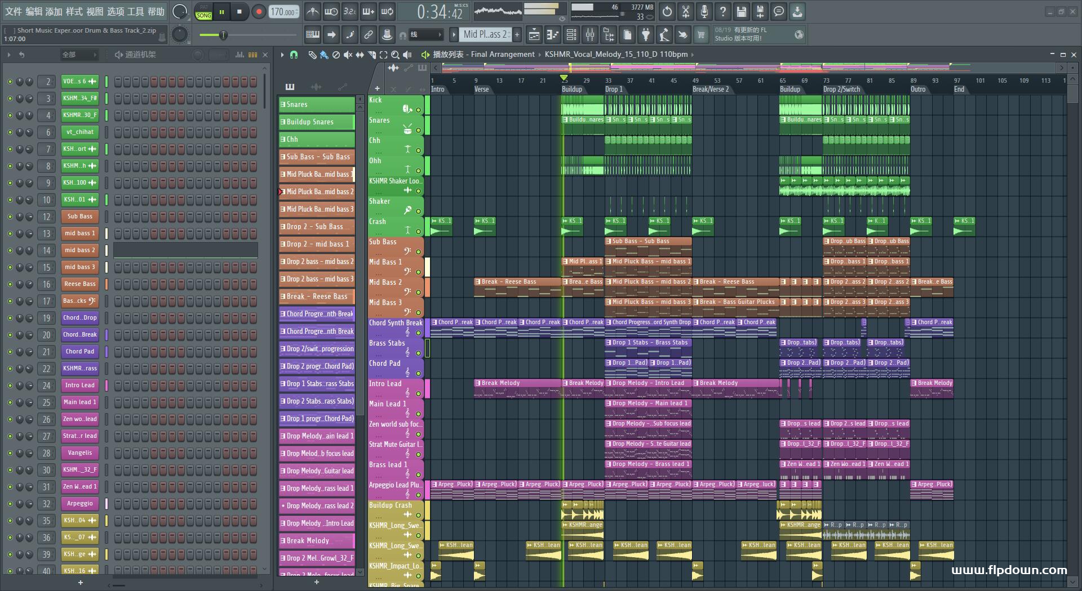Screen dimensions: 1082x591
Task: Select the playlist slice tool
Action: point(371,55)
